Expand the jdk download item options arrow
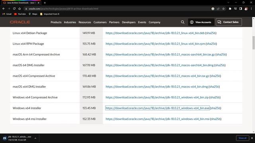This screenshot has width=255, height=143. tap(35, 138)
